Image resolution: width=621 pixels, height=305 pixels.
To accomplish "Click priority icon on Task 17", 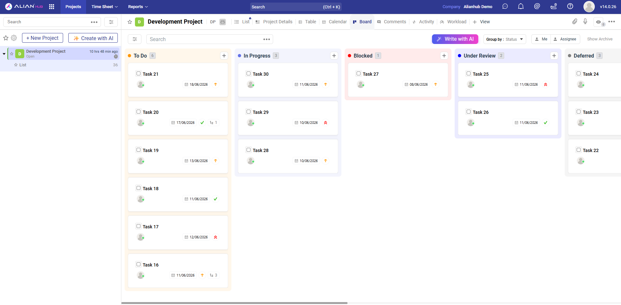I will 216,237.
